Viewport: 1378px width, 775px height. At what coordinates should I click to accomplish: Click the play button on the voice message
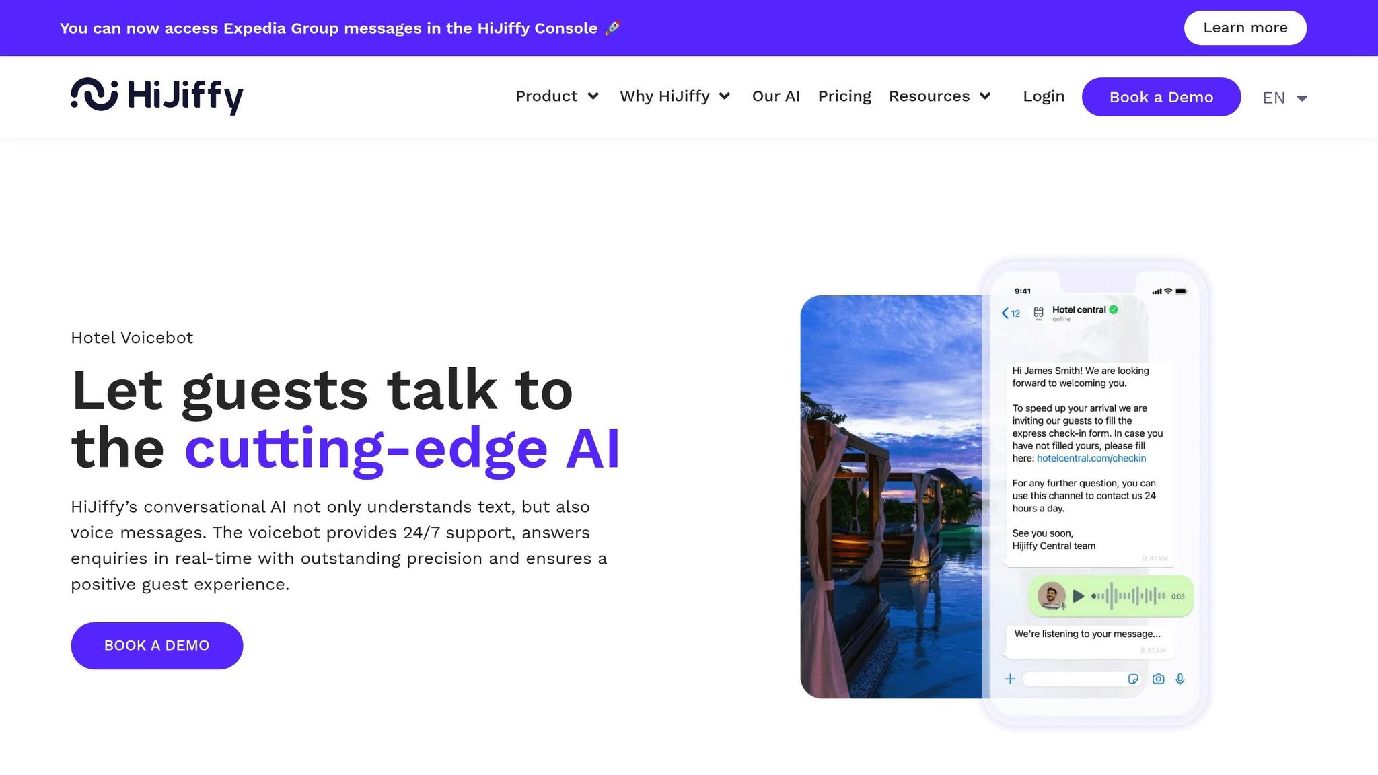pos(1078,596)
